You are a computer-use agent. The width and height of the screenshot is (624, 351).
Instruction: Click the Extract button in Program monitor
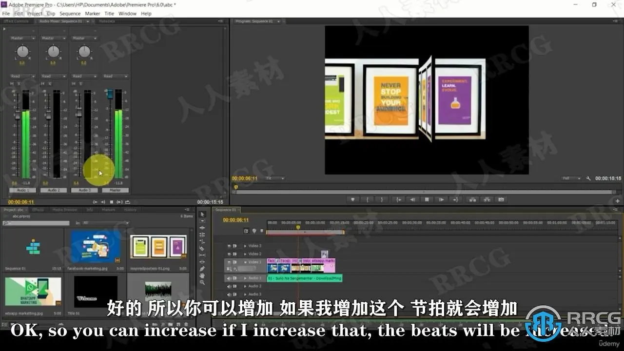pos(486,199)
